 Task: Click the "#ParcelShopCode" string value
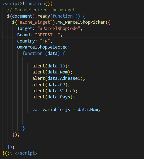coord(59,29)
